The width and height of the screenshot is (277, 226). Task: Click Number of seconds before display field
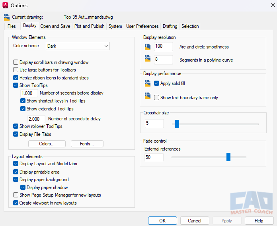tap(29, 93)
